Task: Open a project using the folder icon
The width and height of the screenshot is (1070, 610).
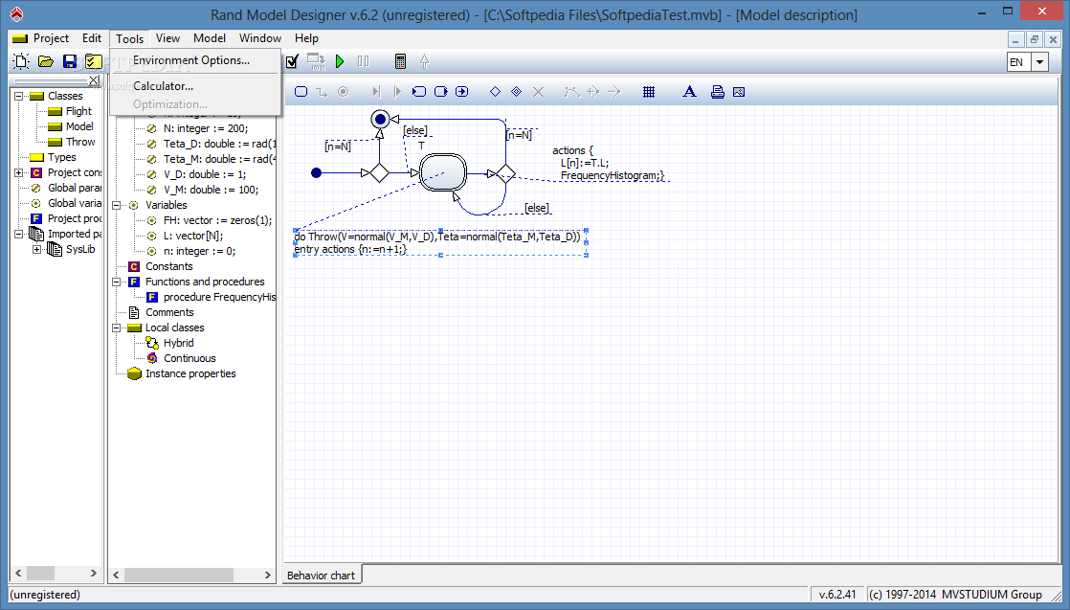Action: (x=46, y=61)
